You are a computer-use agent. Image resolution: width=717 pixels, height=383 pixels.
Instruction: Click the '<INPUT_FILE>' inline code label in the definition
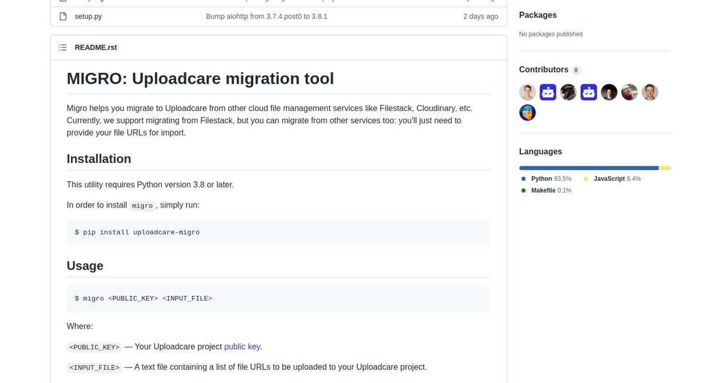point(94,367)
